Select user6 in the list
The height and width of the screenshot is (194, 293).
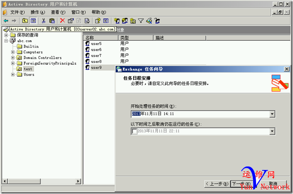pos(96,50)
